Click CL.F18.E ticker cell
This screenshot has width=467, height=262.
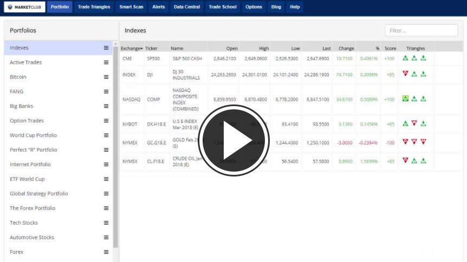tap(155, 161)
